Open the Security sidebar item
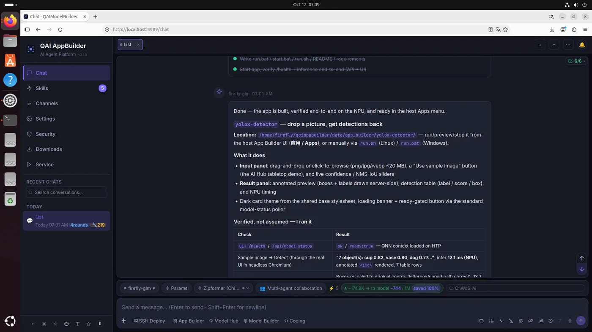This screenshot has width=592, height=332. point(66,134)
